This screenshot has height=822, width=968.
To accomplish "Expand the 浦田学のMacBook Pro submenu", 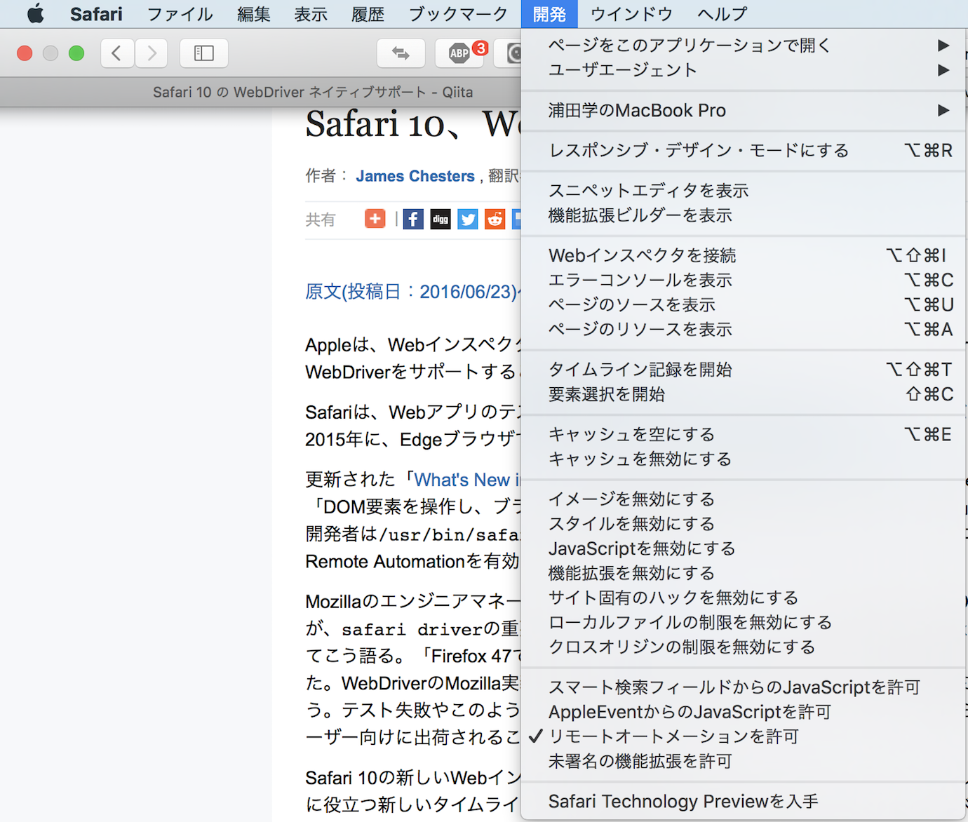I will coord(637,109).
